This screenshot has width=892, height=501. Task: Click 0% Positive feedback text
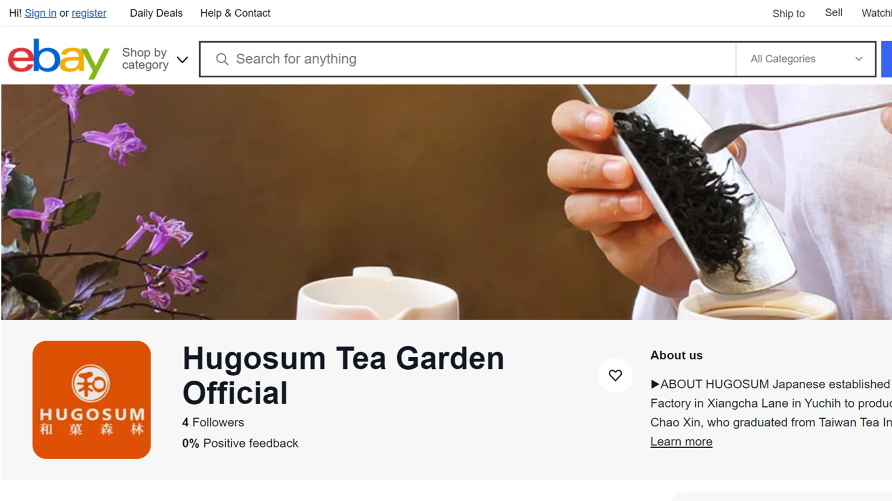[x=240, y=443]
